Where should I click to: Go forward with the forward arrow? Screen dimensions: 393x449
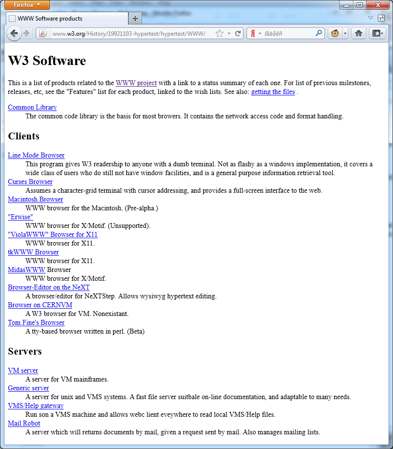26,33
